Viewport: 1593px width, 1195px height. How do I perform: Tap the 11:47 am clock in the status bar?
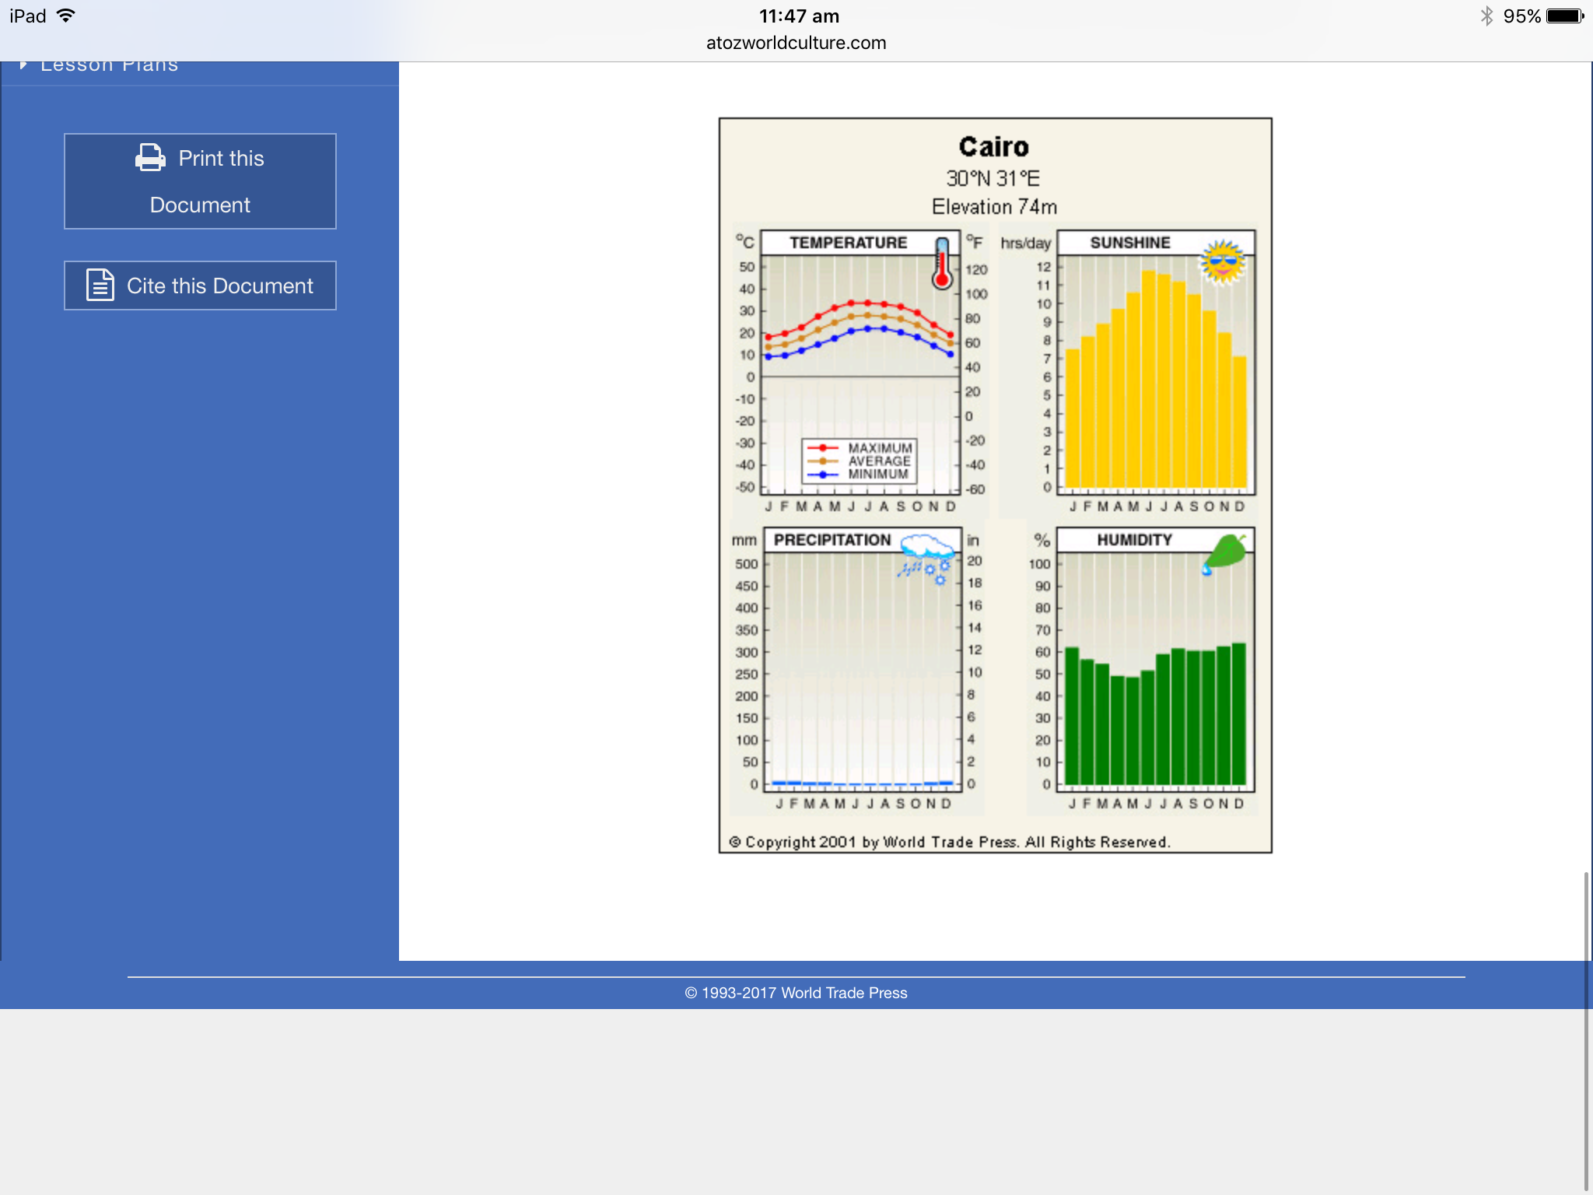pos(799,16)
